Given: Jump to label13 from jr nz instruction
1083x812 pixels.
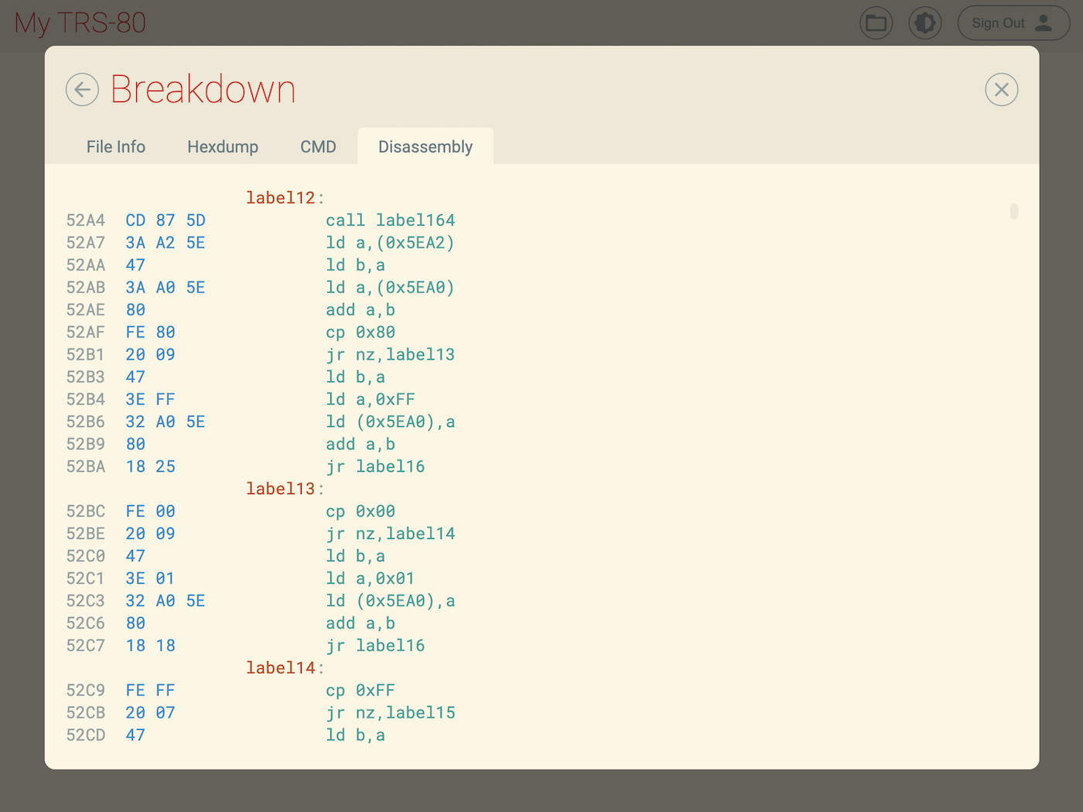Looking at the screenshot, I should (x=420, y=355).
